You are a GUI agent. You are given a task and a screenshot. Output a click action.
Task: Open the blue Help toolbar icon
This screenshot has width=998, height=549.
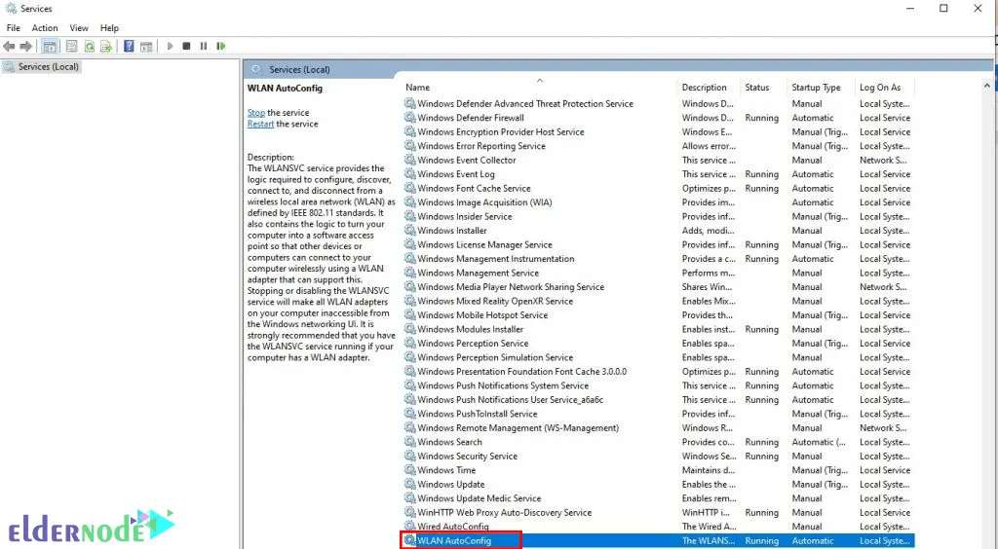(x=129, y=47)
